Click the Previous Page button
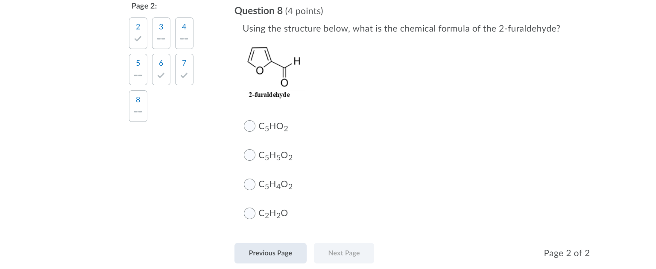Image resolution: width=656 pixels, height=269 pixels. point(270,253)
